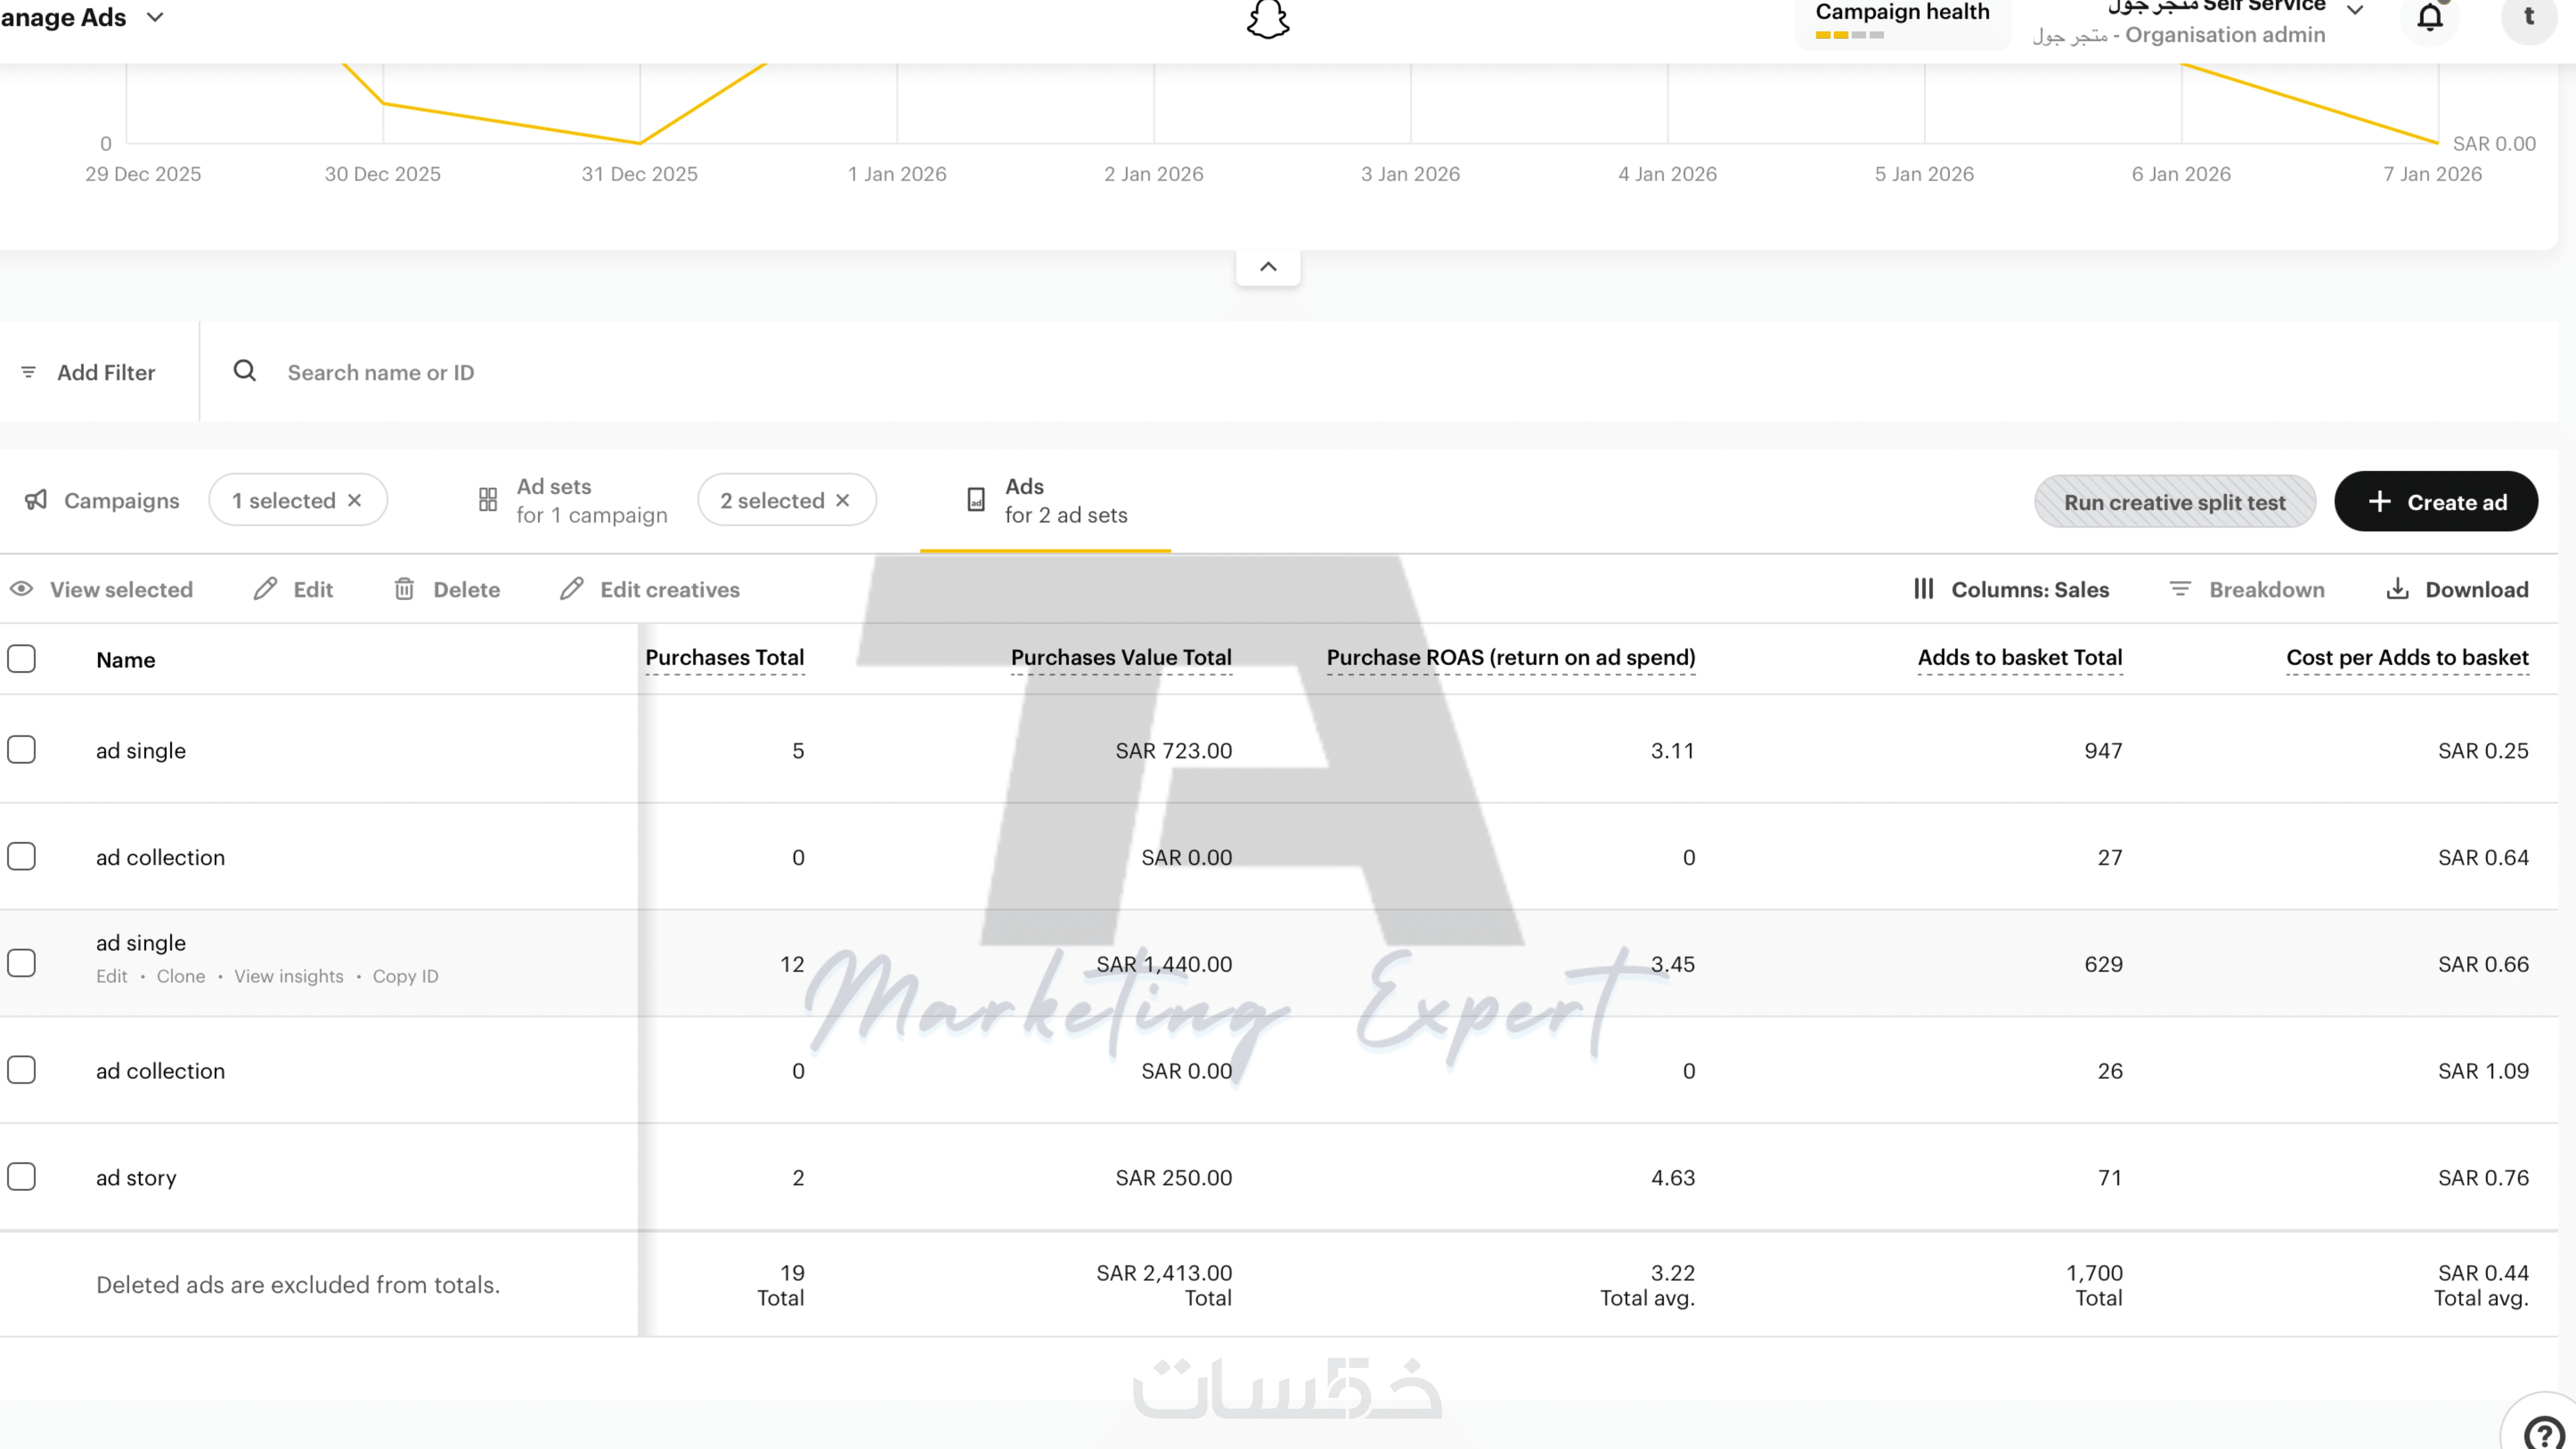The height and width of the screenshot is (1449, 2576).
Task: Click the Edit creatives pencil icon
Action: [571, 589]
